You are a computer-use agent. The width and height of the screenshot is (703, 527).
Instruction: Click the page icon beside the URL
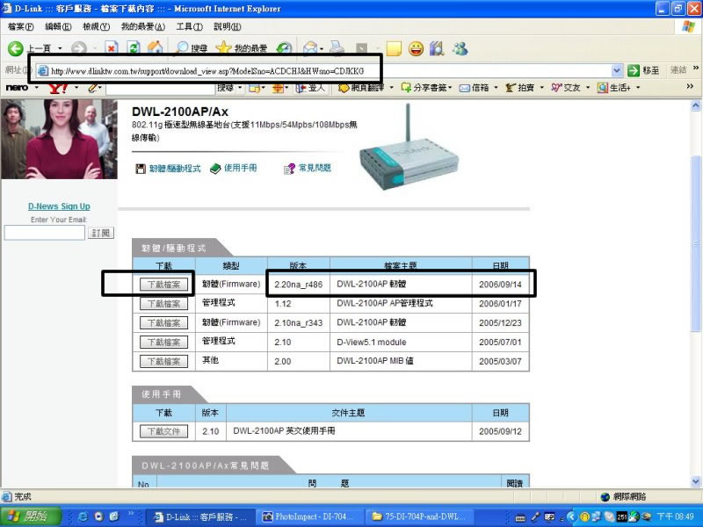coord(43,71)
